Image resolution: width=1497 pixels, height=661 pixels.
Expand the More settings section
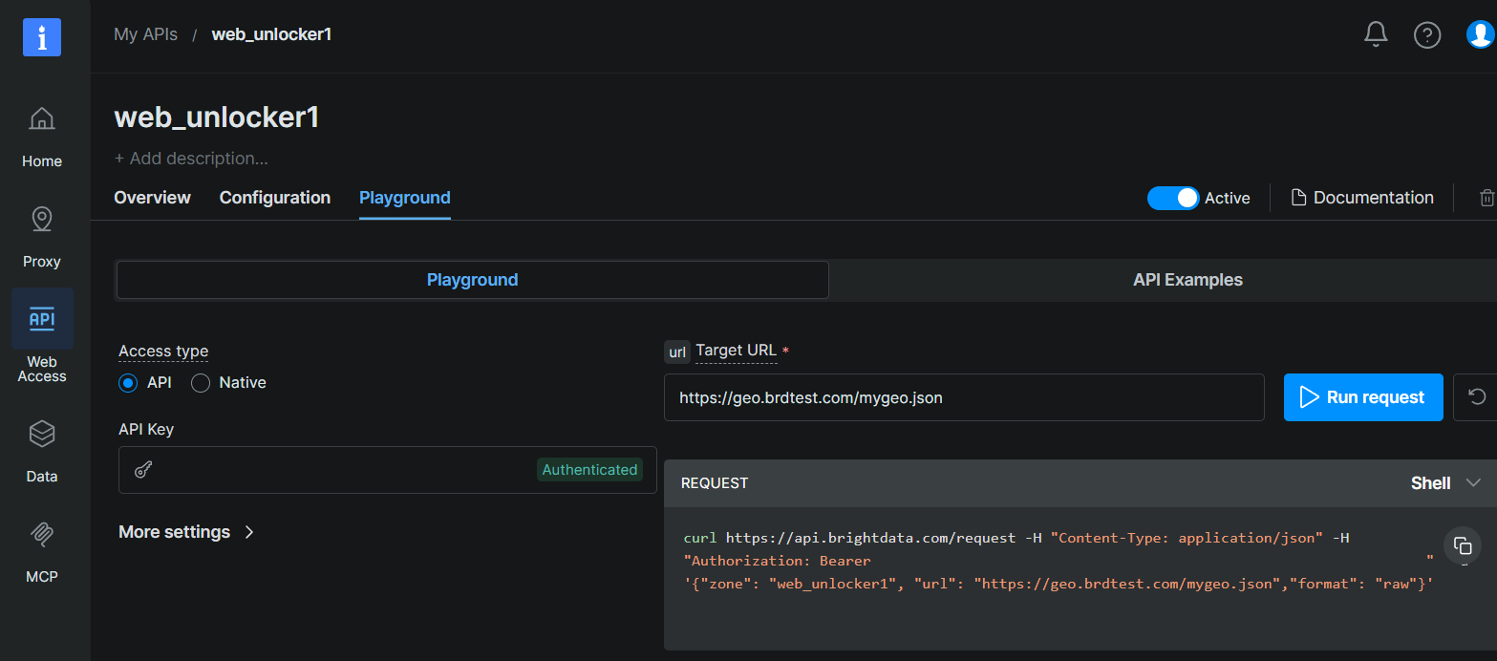tap(186, 532)
